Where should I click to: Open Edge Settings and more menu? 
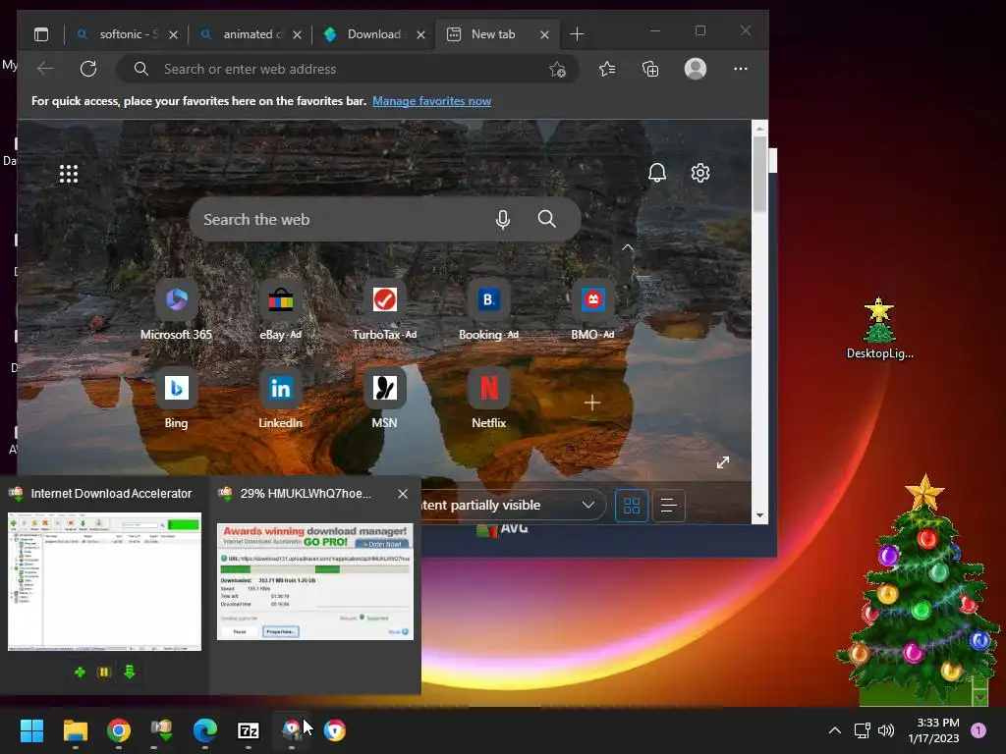pos(741,69)
